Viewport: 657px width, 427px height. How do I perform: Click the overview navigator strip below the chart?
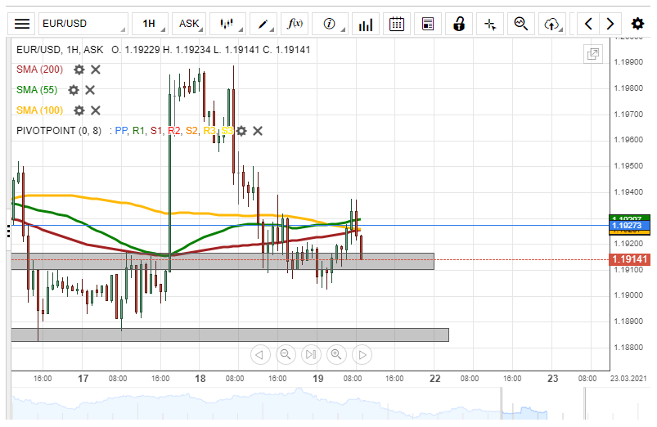(327, 406)
